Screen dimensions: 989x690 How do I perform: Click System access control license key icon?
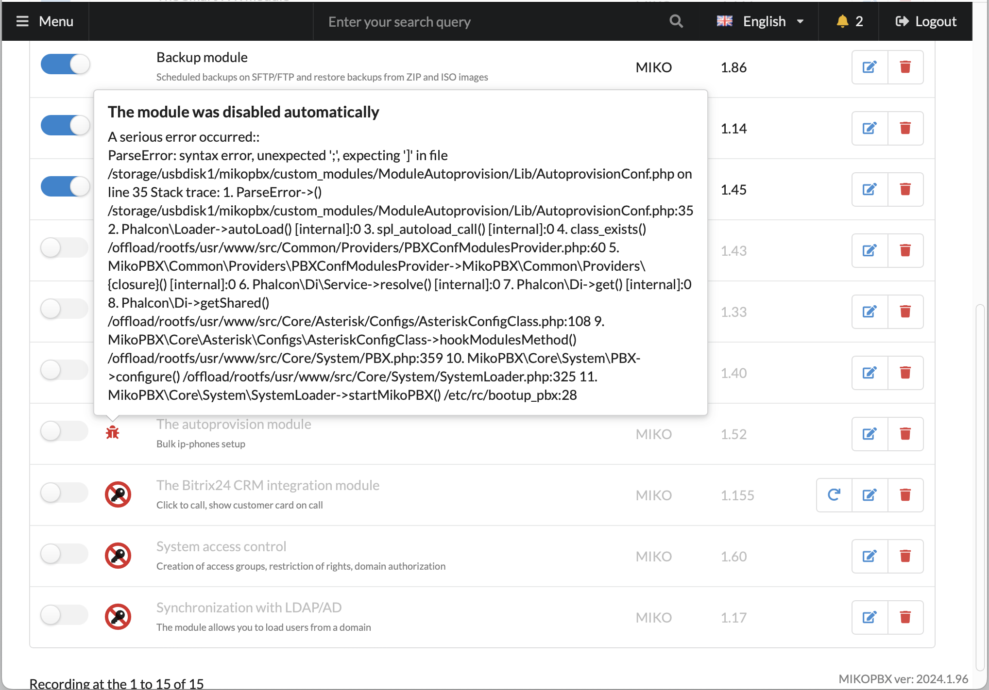[x=118, y=556]
